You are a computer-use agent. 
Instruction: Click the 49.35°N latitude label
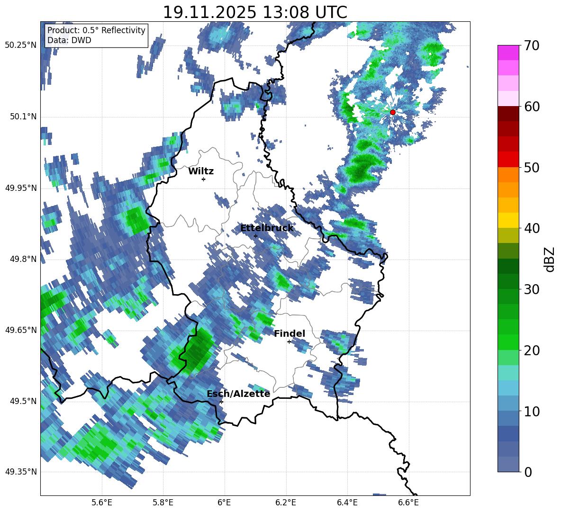tap(21, 472)
